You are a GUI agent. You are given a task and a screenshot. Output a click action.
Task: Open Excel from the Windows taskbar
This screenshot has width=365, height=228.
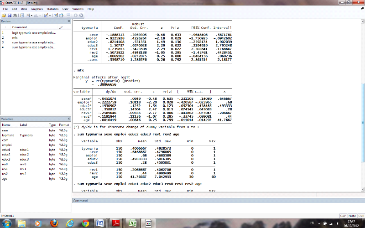tap(132, 223)
